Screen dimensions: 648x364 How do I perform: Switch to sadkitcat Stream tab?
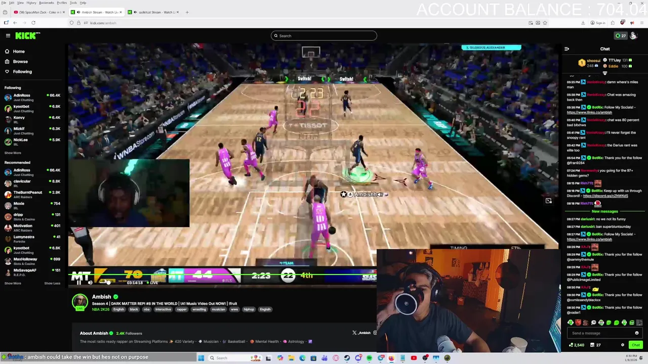click(x=153, y=12)
